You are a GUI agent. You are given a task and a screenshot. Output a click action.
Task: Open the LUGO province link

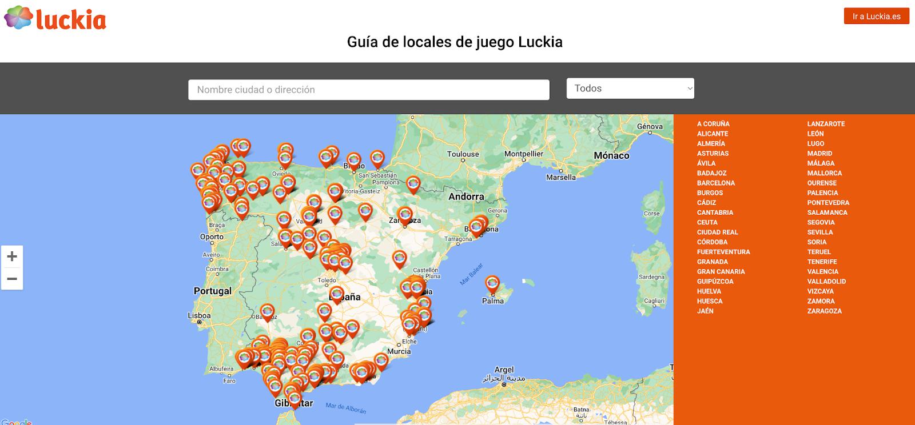click(815, 143)
